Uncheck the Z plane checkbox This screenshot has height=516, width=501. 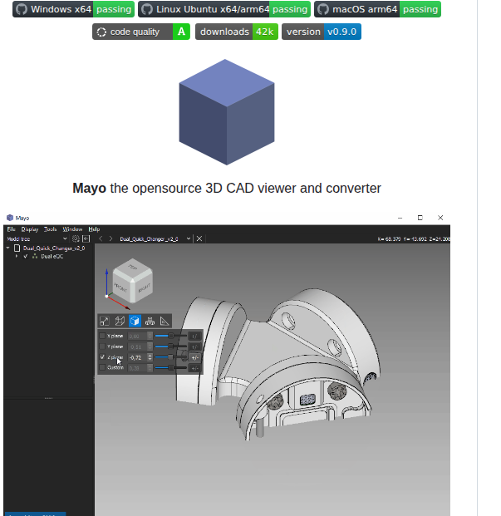tap(102, 356)
